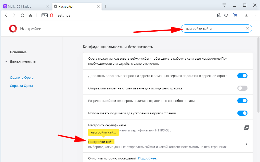Enable the Do Not Track request toggle
The height and width of the screenshot is (162, 260).
pyautogui.click(x=242, y=88)
